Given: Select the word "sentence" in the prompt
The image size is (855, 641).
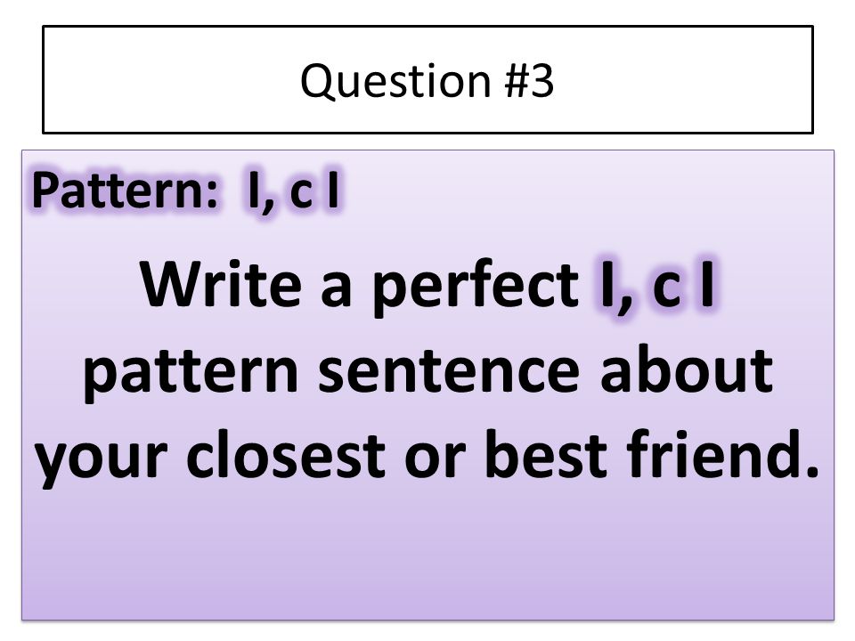Looking at the screenshot, I should tap(448, 372).
